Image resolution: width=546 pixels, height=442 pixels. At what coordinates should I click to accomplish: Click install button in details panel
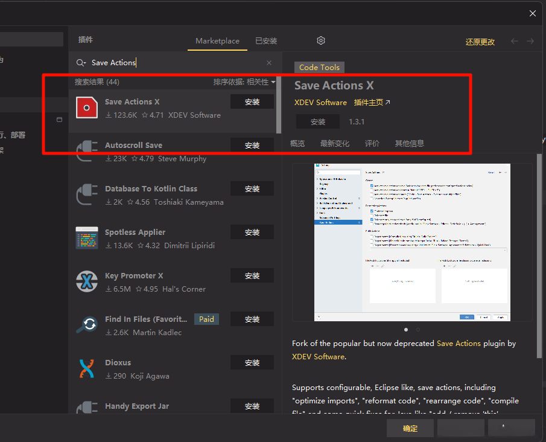[318, 121]
